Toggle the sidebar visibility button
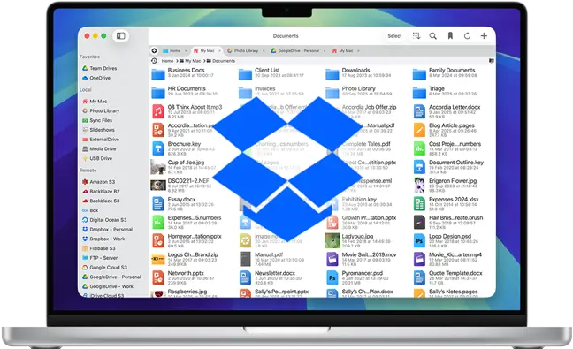573x349 pixels. pos(120,35)
